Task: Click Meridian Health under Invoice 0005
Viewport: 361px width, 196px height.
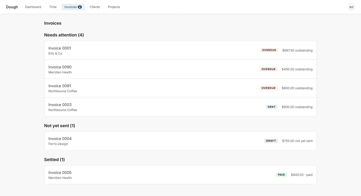Action: (60, 178)
